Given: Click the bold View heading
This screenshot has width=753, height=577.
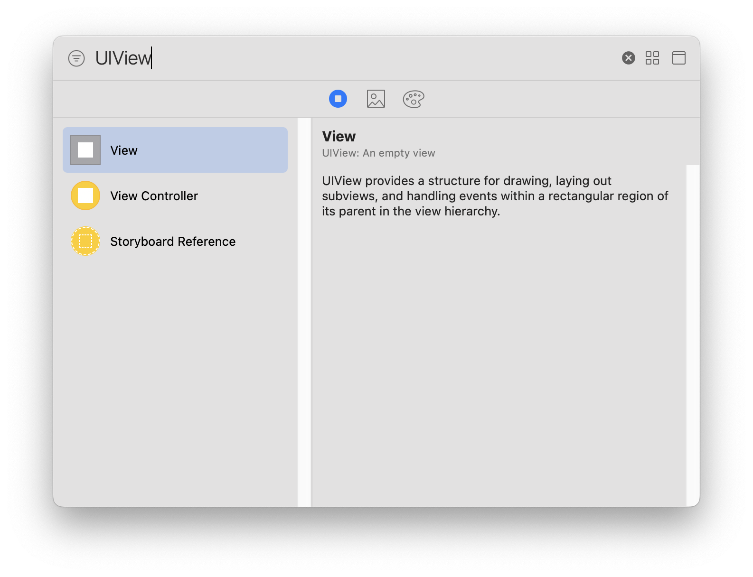Looking at the screenshot, I should point(339,136).
